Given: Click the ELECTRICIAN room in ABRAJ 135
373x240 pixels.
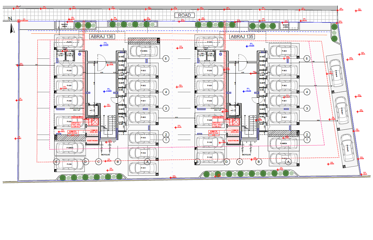Looking at the screenshot, I should click(233, 141).
